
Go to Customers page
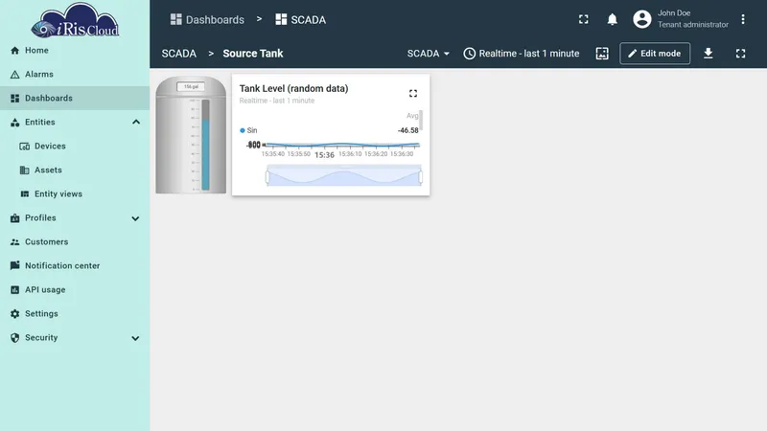(75, 242)
